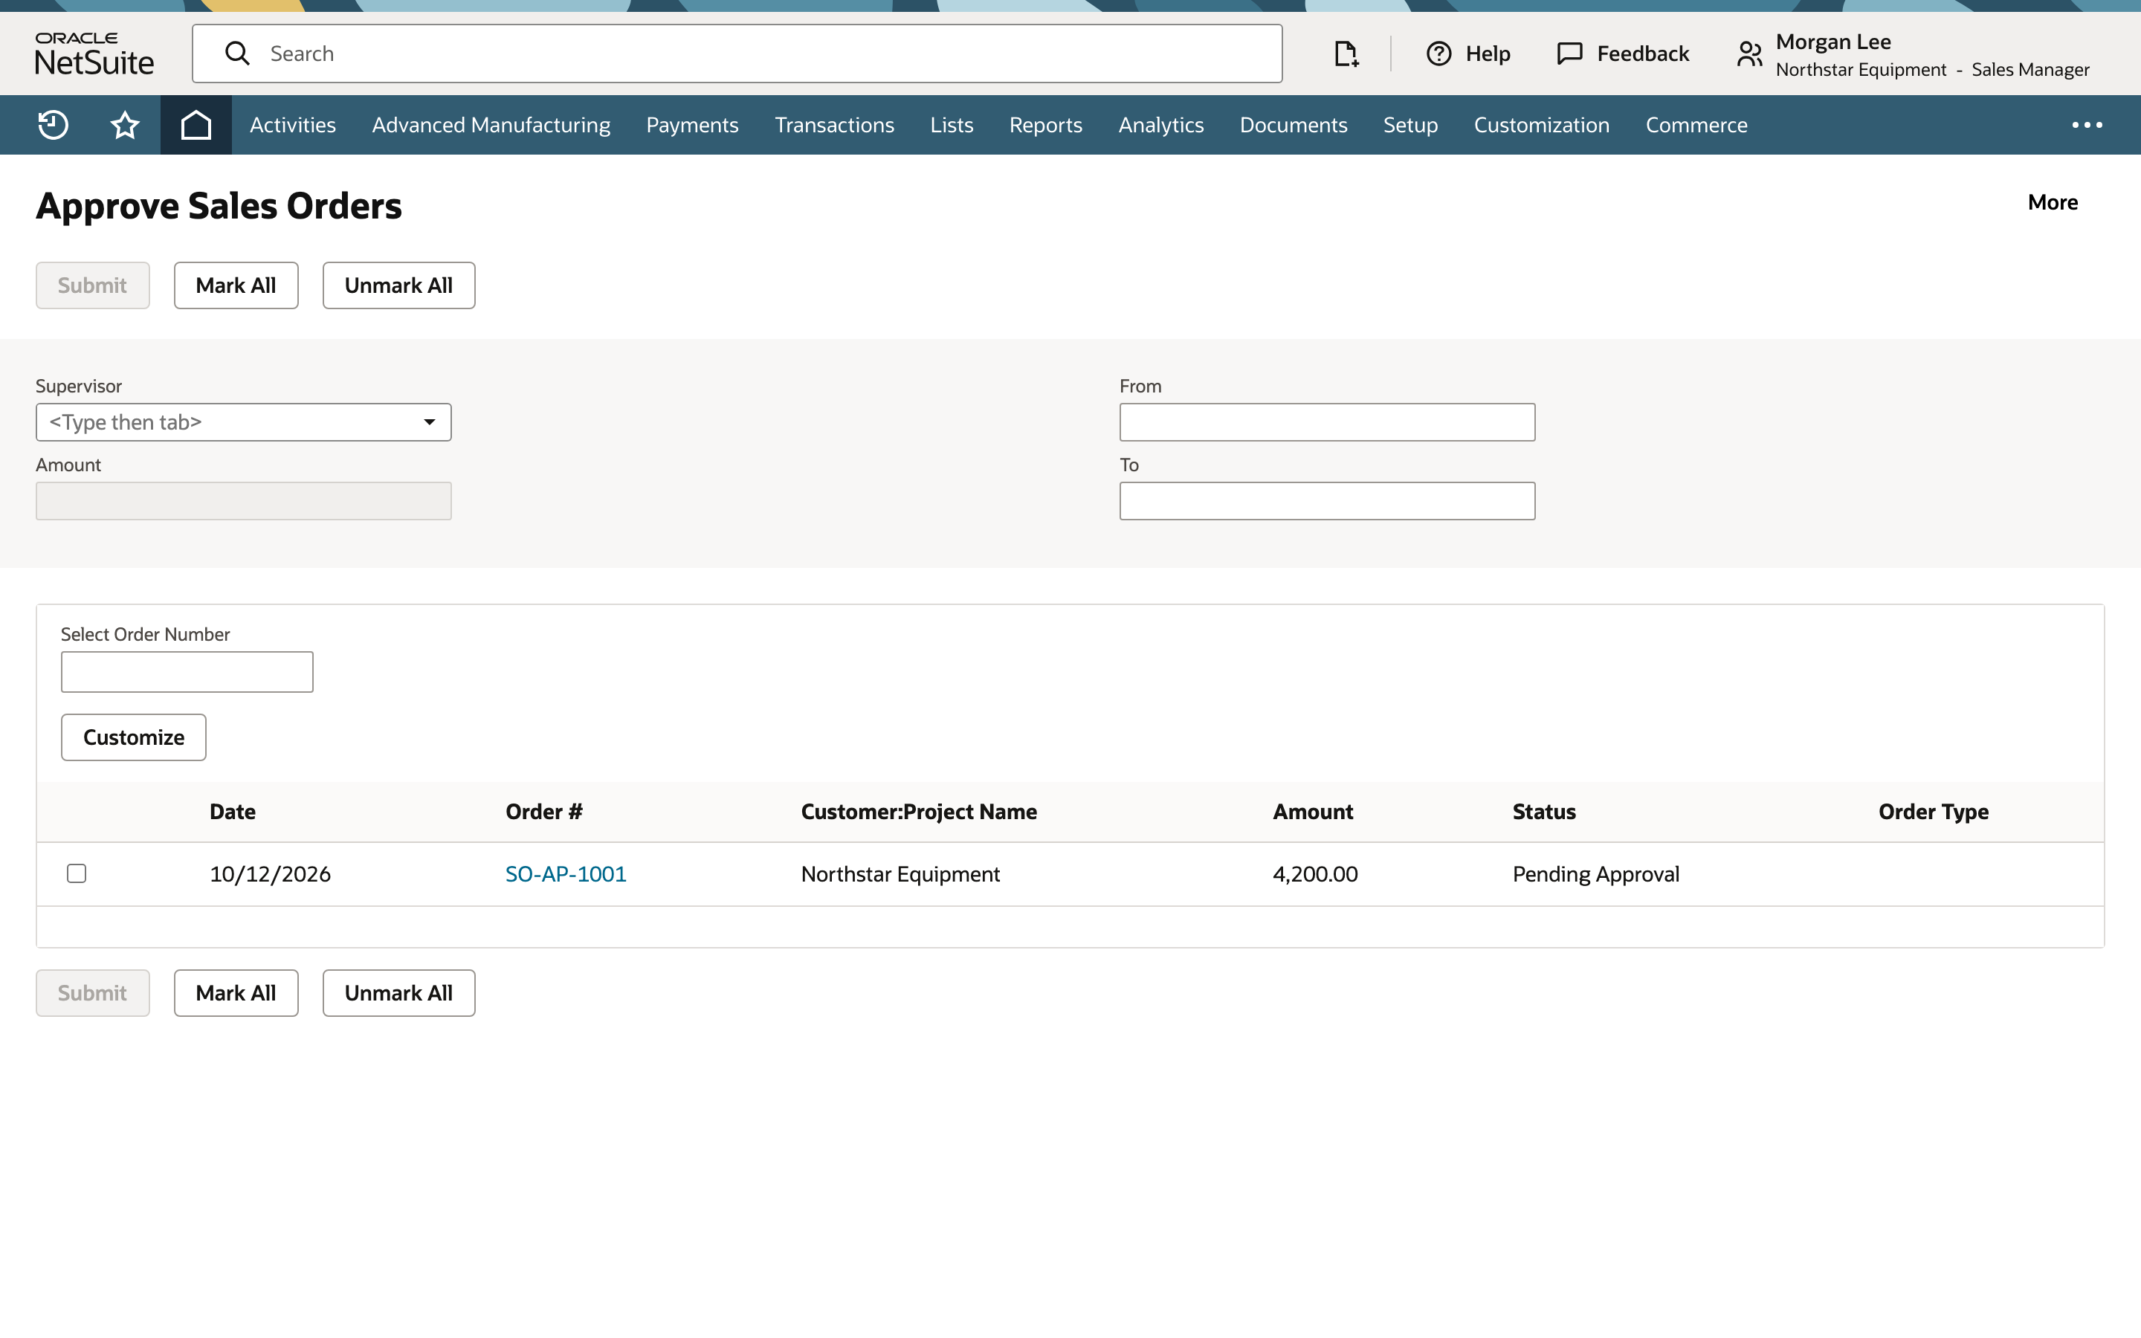
Task: Open the Commerce menu
Action: [x=1696, y=125]
